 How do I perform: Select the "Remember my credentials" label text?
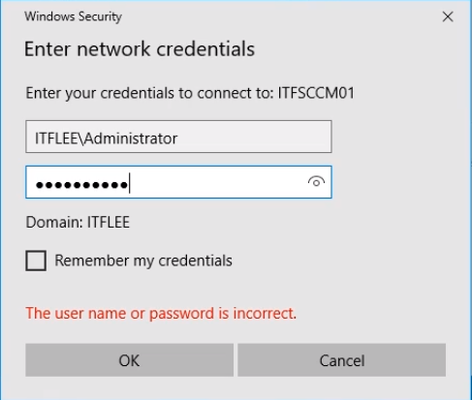click(x=143, y=261)
